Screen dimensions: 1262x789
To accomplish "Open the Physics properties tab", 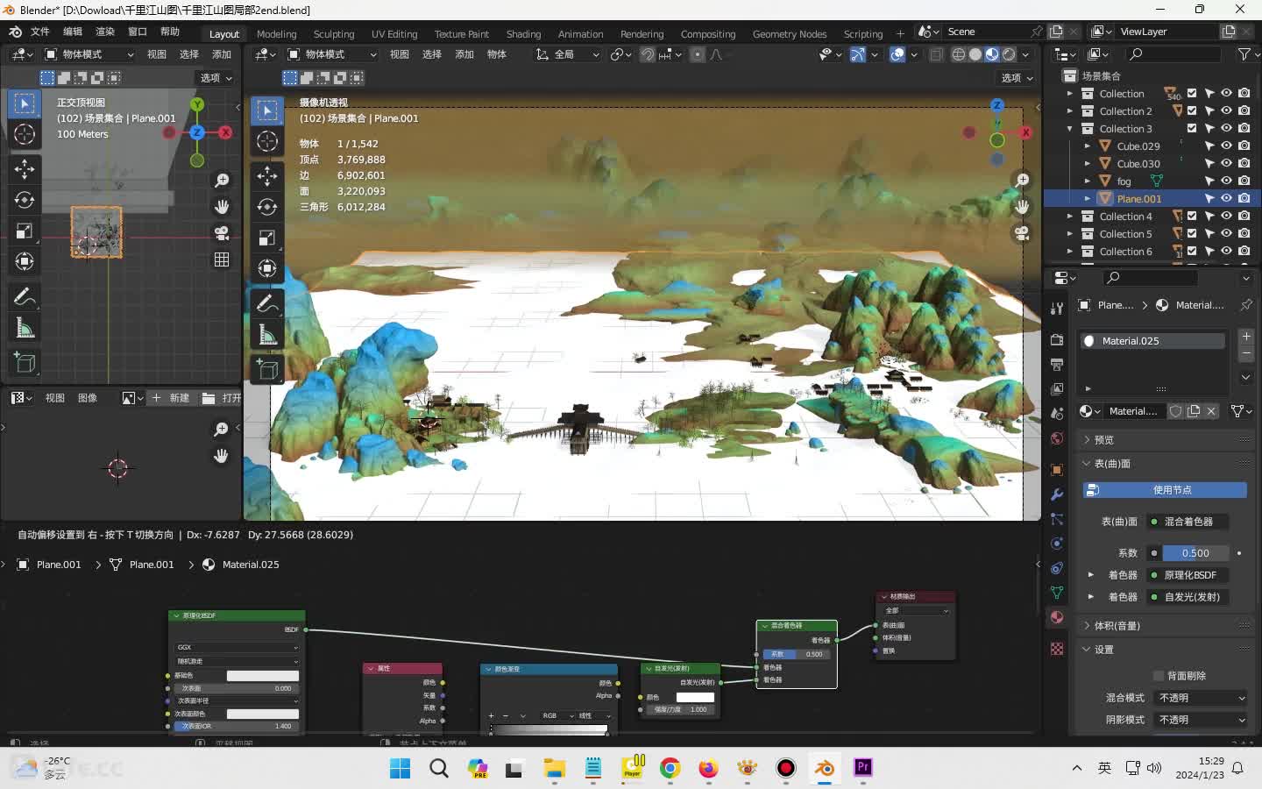I will [x=1057, y=544].
